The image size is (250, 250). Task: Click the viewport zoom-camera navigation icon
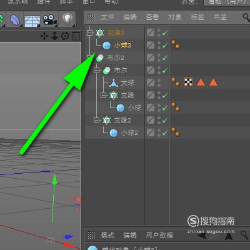pyautogui.click(x=54, y=36)
